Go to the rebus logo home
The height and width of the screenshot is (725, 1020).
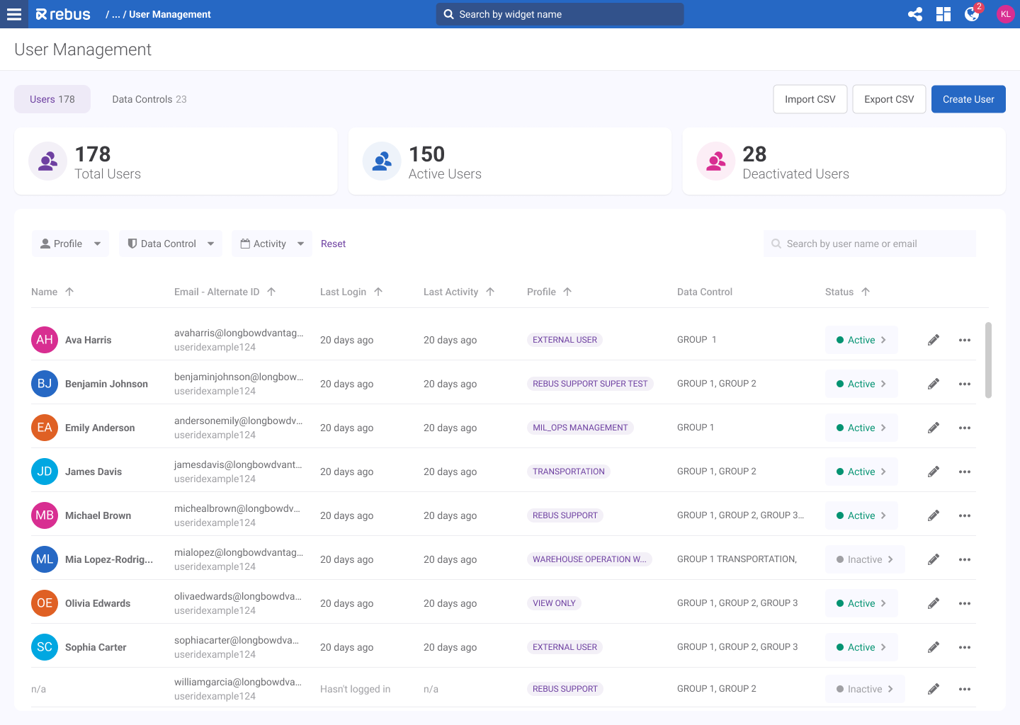tap(63, 14)
